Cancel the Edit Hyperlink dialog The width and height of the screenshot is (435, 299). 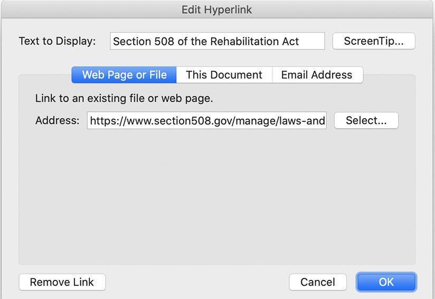pyautogui.click(x=317, y=282)
